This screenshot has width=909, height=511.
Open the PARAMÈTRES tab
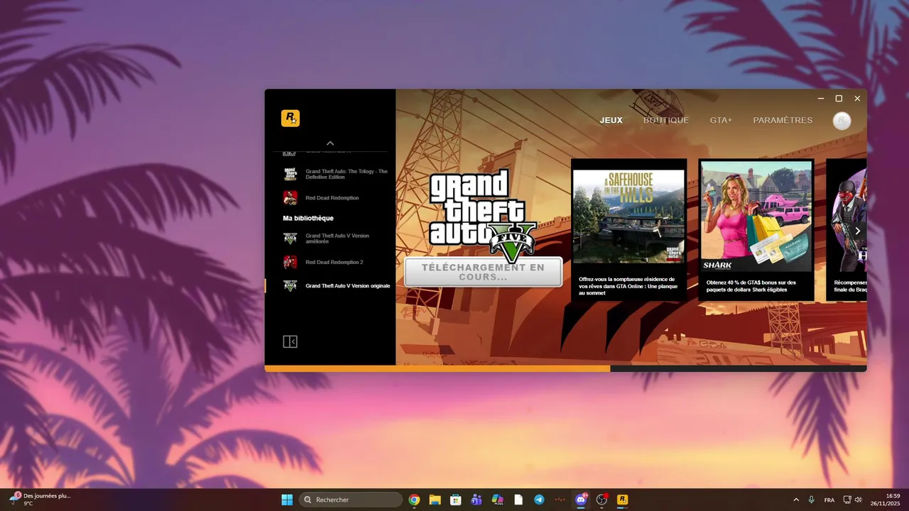tap(783, 120)
